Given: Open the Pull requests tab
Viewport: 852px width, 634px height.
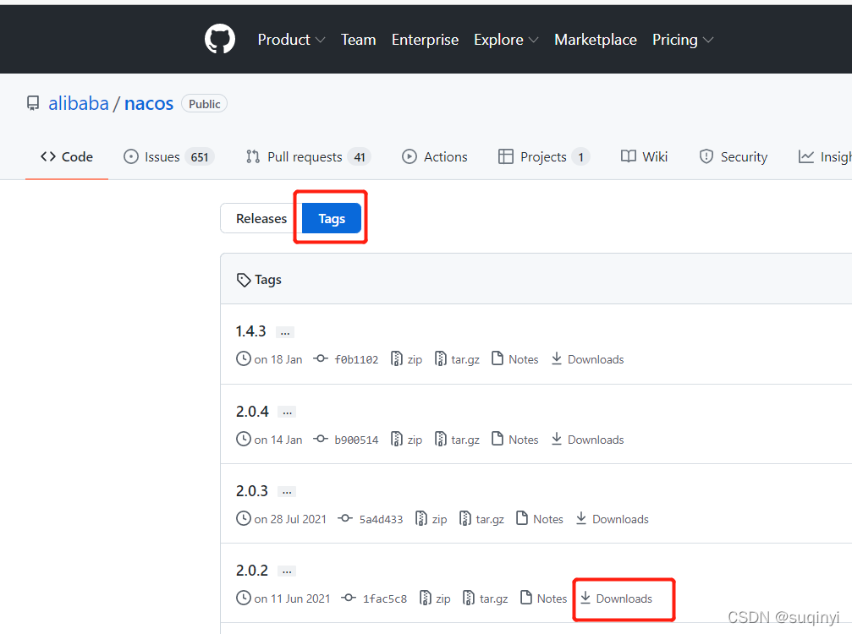Looking at the screenshot, I should 308,157.
